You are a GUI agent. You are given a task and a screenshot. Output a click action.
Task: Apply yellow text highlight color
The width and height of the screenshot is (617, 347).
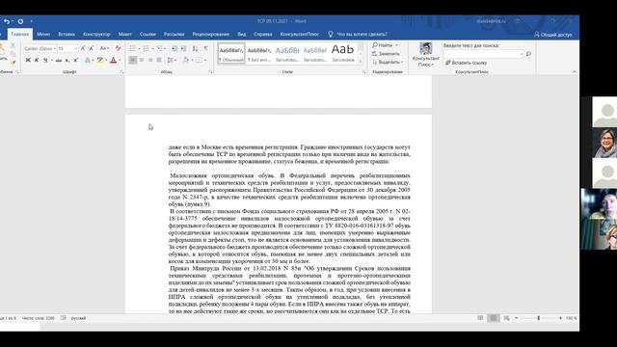[100, 60]
